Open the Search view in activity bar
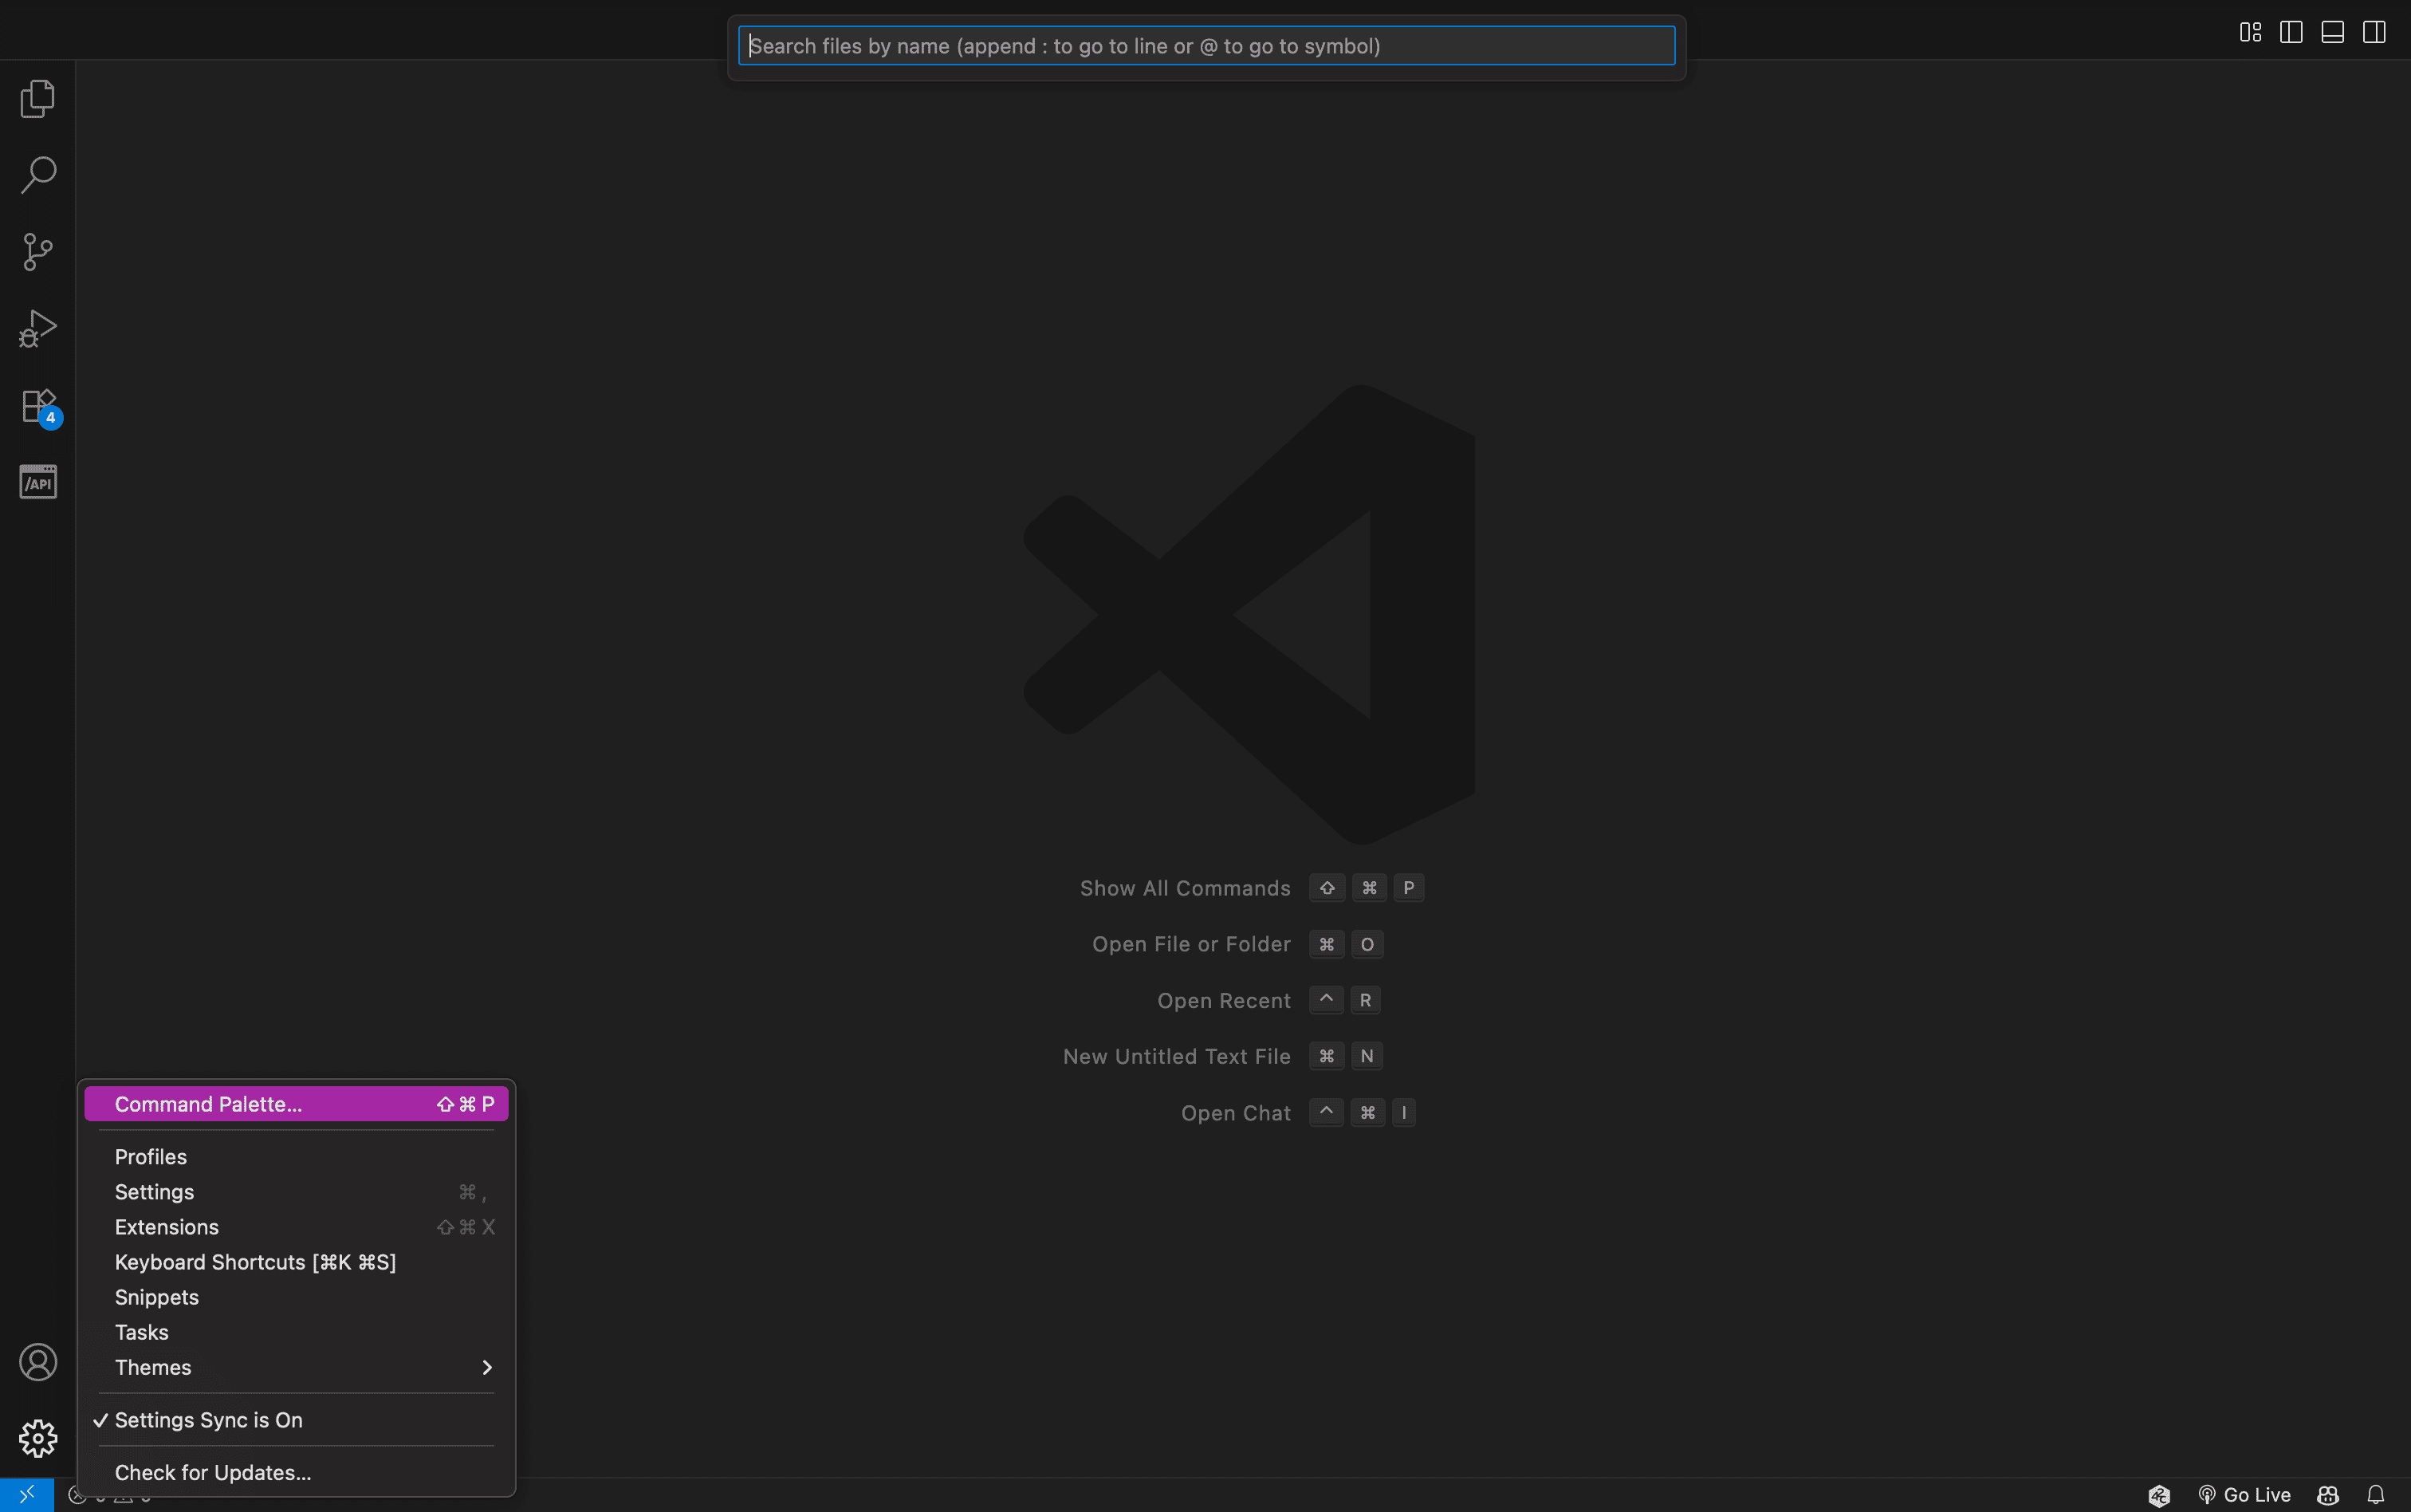Viewport: 2411px width, 1512px height. (x=38, y=174)
